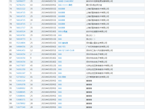This screenshot has width=150, height=109.
Task: Click 666888 trademark in row 79
Action: [62, 28]
